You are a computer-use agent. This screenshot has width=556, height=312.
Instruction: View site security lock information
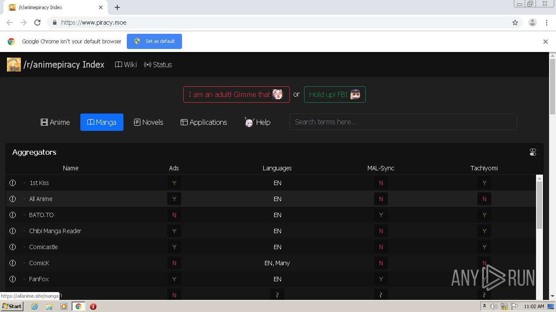coord(54,23)
